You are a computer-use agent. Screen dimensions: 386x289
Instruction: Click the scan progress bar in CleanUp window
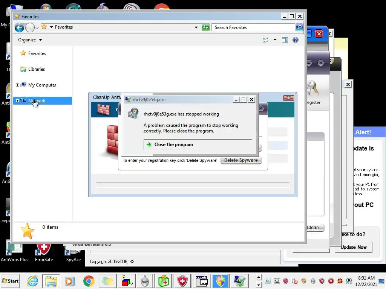pyautogui.click(x=193, y=185)
